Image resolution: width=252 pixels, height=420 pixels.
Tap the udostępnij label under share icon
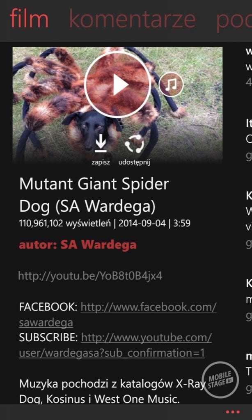click(134, 162)
